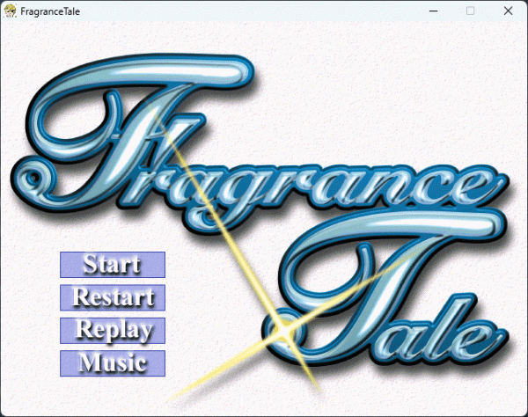Click the disabled maximize button

point(471,11)
